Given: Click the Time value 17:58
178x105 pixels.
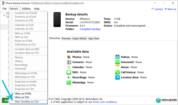Looking at the screenshot, I should (117, 19).
